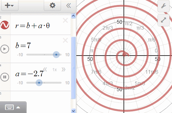Click the 11π/6 angle label
The height and width of the screenshot is (113, 172).
click(152, 72)
